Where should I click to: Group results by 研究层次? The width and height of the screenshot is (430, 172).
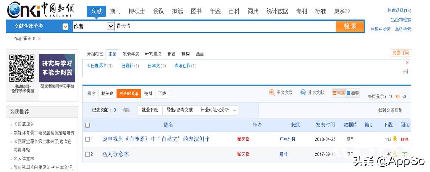(x=153, y=54)
